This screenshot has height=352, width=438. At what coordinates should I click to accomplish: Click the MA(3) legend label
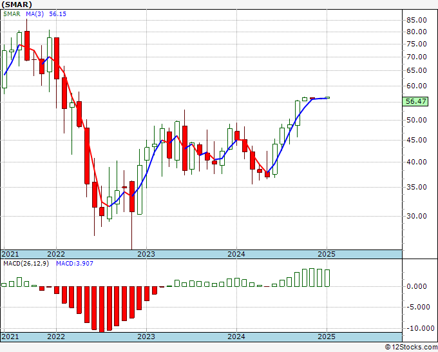click(x=35, y=14)
